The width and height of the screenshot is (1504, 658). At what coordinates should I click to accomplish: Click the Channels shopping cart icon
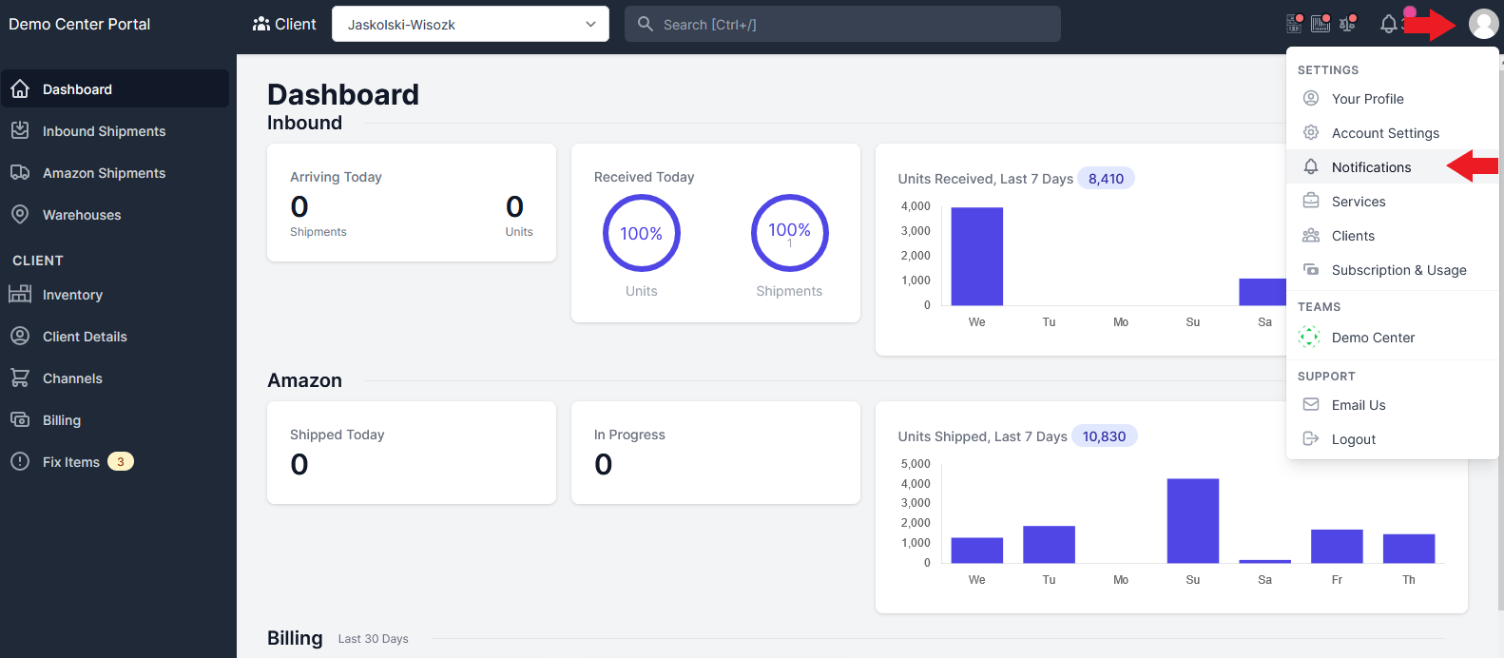tap(20, 377)
